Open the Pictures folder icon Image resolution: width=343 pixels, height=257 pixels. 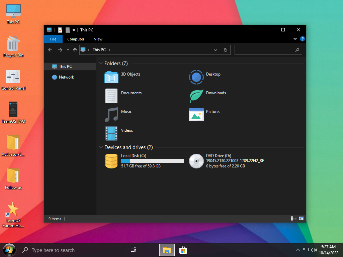coord(196,115)
